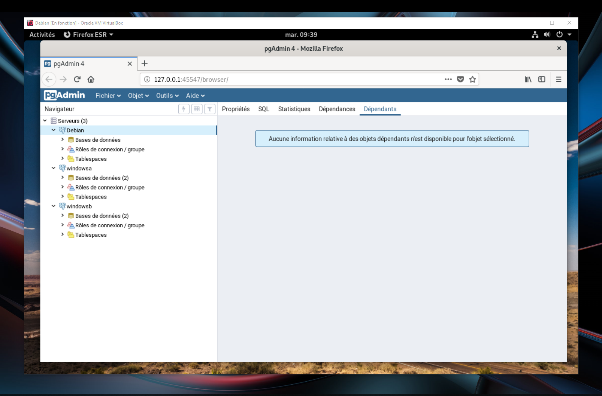Image resolution: width=602 pixels, height=396 pixels.
Task: Select the Dépendants tab
Action: [380, 109]
